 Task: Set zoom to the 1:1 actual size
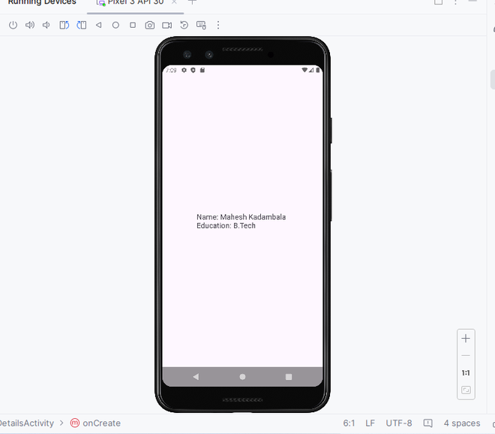466,373
